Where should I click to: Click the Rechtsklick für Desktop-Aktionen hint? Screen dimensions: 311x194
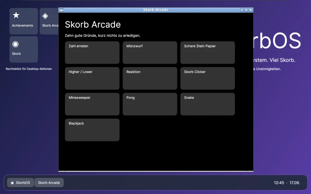click(29, 69)
